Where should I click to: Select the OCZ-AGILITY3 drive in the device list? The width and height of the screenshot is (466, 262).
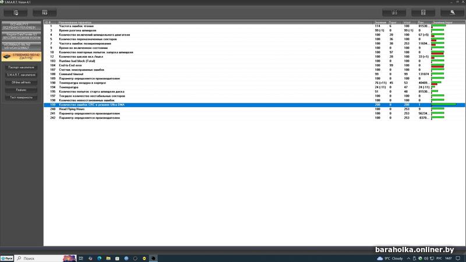click(22, 26)
